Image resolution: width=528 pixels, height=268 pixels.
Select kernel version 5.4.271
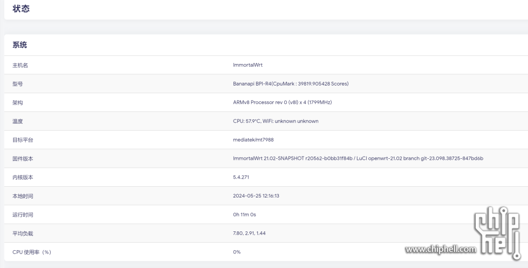point(241,178)
